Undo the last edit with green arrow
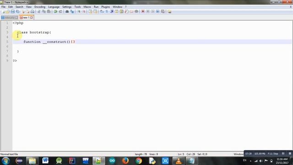 (55, 11)
